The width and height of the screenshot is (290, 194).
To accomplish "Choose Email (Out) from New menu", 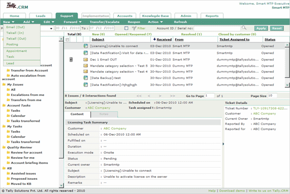I will [15, 27].
